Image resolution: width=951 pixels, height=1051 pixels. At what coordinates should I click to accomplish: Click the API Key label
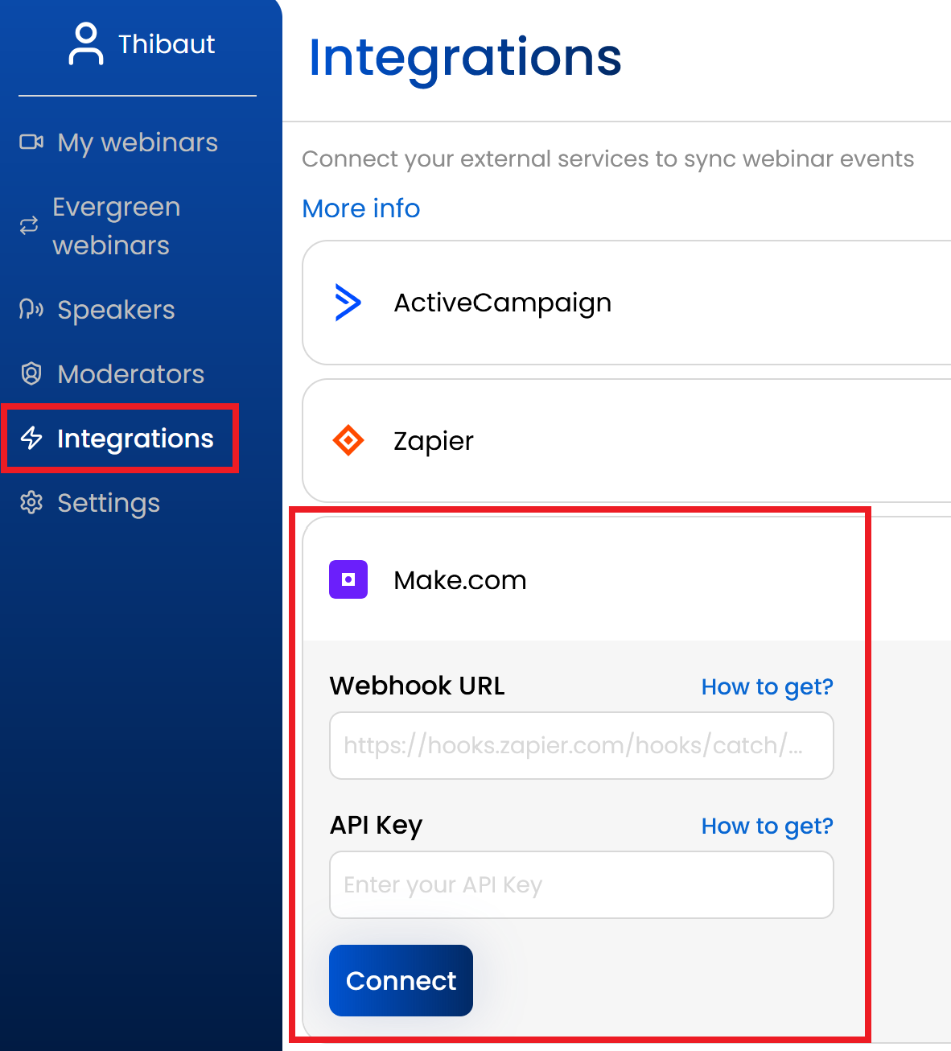point(376,826)
